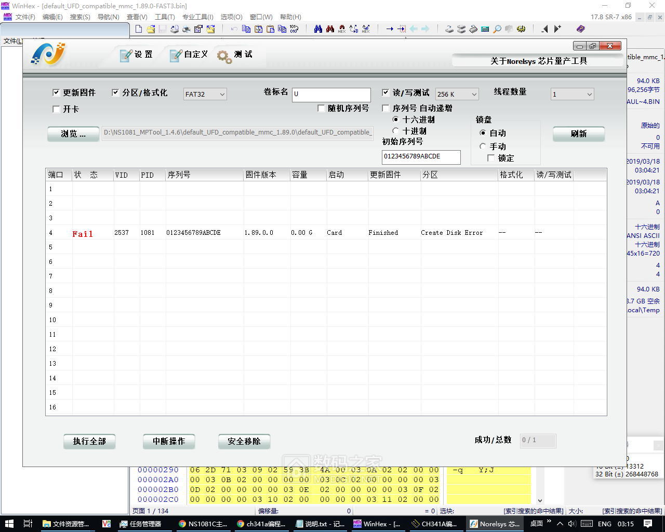
Task: Uncheck the 更新固件 checkbox
Action: coord(56,92)
